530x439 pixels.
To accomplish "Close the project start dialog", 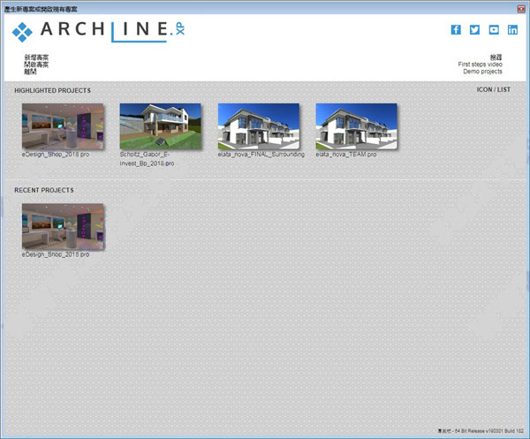I will pos(521,9).
